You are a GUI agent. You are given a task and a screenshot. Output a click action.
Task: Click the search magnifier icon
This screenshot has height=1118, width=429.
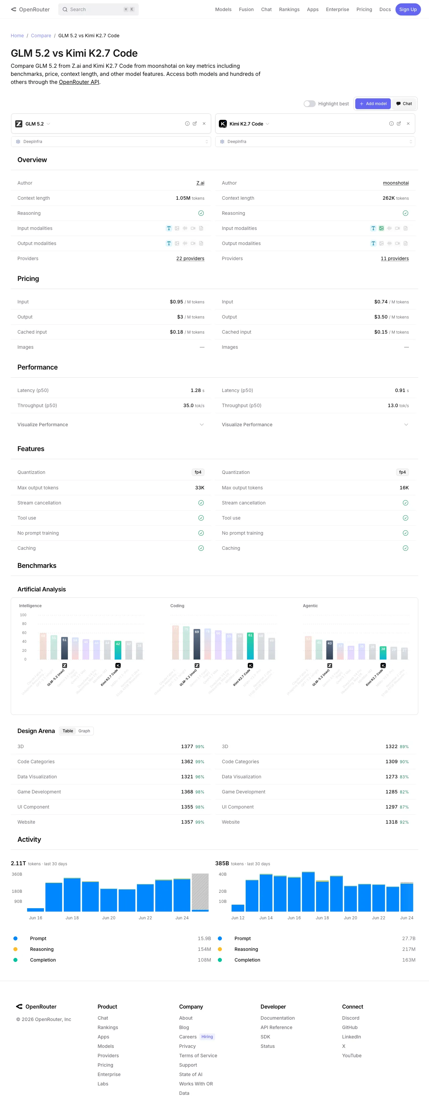[x=65, y=9]
